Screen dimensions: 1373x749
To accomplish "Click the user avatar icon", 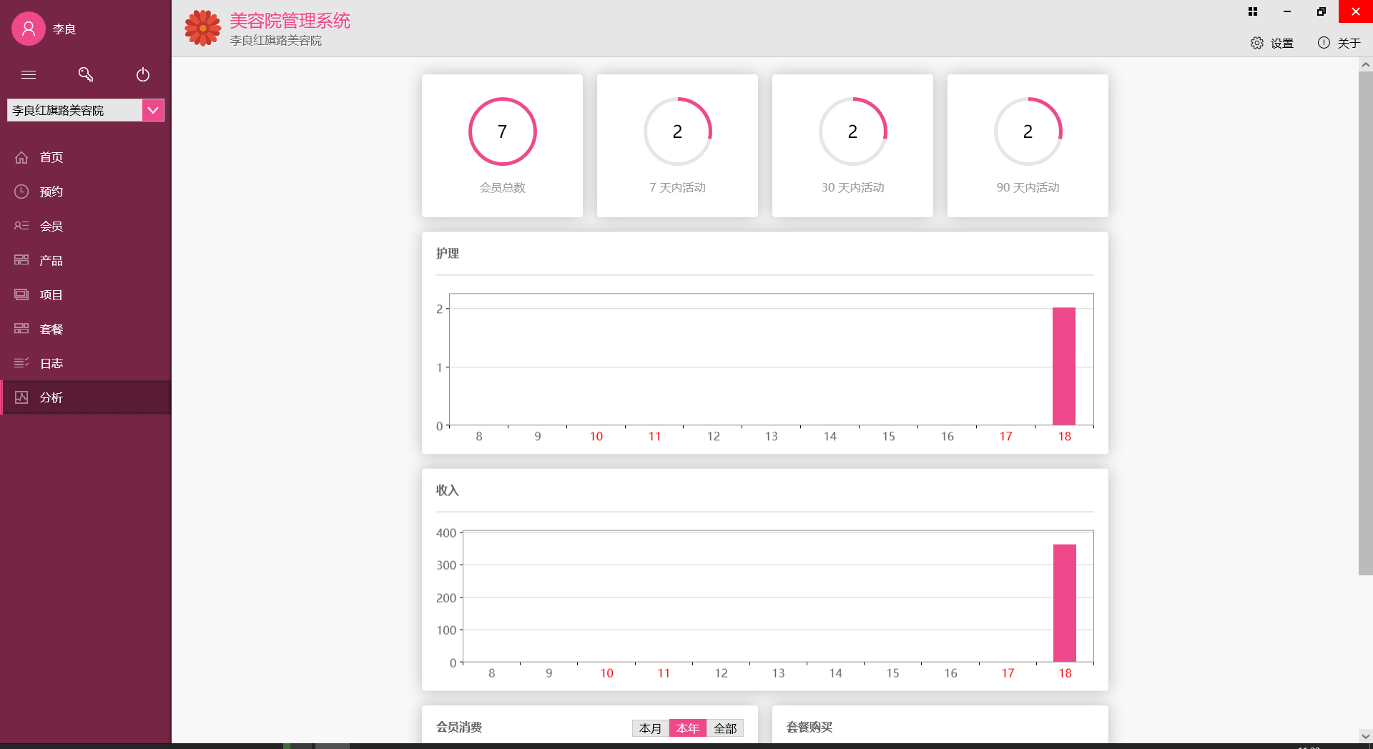I will 29,29.
